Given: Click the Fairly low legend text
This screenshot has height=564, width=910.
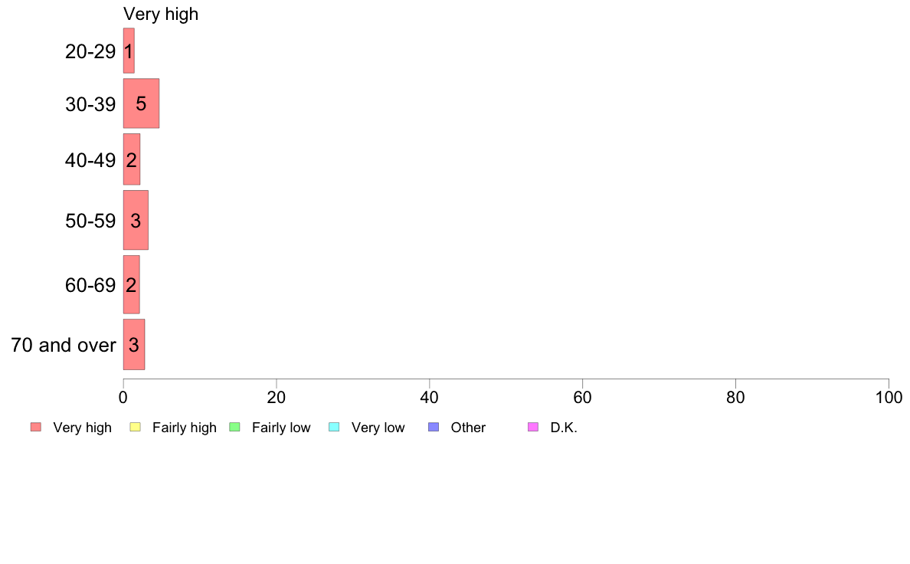Looking at the screenshot, I should (x=281, y=428).
